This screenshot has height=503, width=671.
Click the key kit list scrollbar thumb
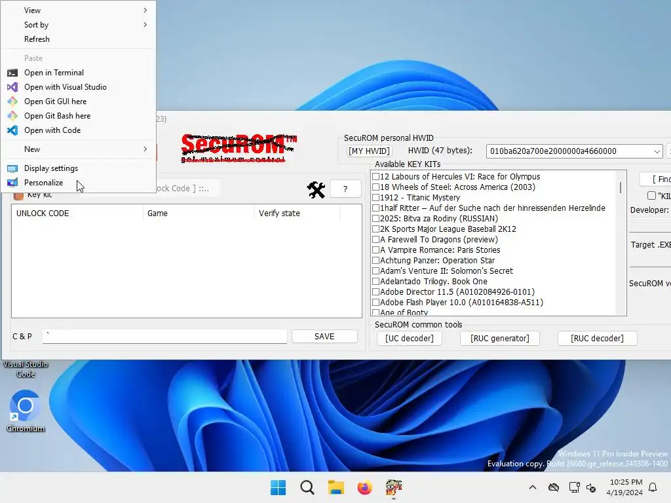point(621,187)
